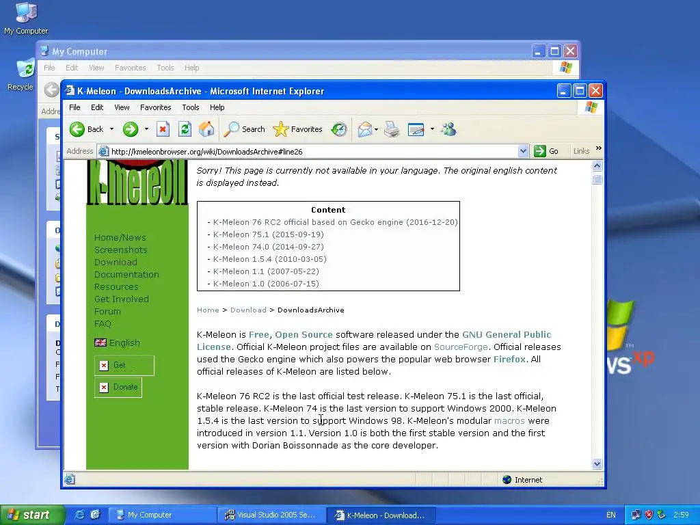The width and height of the screenshot is (700, 525).
Task: Select English language link with flag
Action: click(x=117, y=343)
